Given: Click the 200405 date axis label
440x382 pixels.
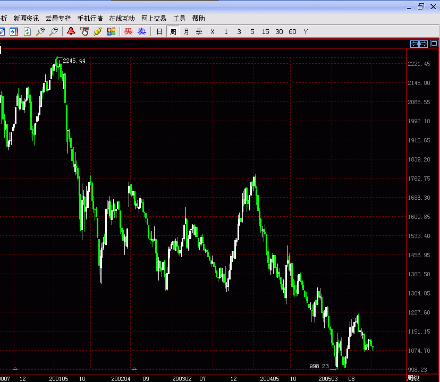Looking at the screenshot, I should point(269,379).
